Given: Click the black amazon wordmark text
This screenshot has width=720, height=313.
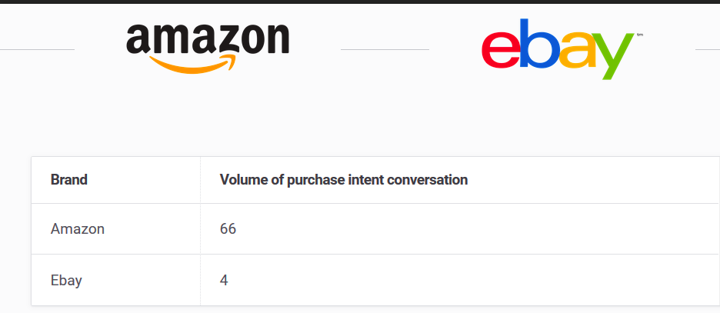Looking at the screenshot, I should tap(208, 39).
